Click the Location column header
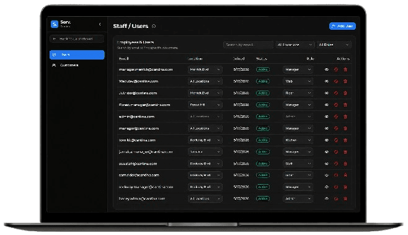 click(195, 58)
